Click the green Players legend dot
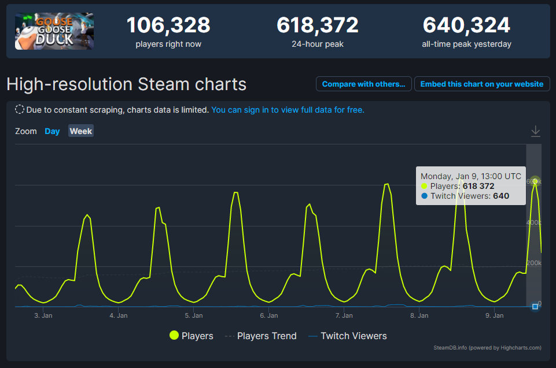Viewport: 556px width, 368px height. pyautogui.click(x=174, y=336)
